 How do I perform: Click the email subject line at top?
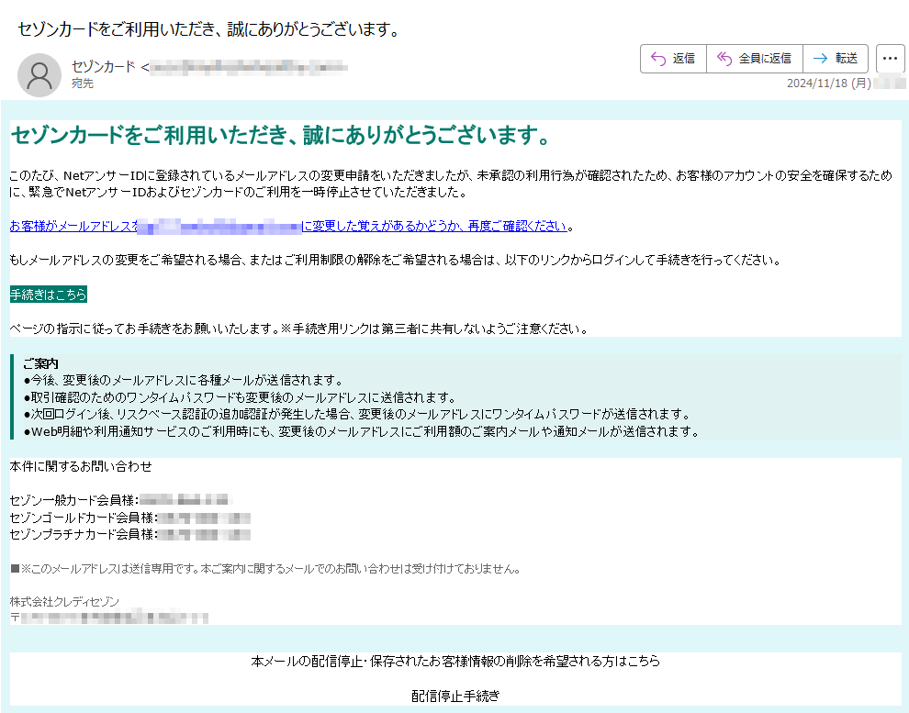tap(209, 29)
